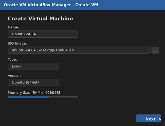Browse for ISO with the ellipsis button
This screenshot has height=126, width=165.
pyautogui.click(x=155, y=50)
